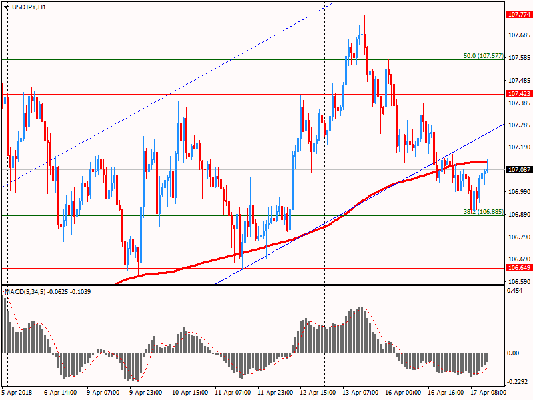Viewport: 533px width, 400px height.
Task: Click the 10 Apr 15:00 time label
Action: (x=190, y=393)
